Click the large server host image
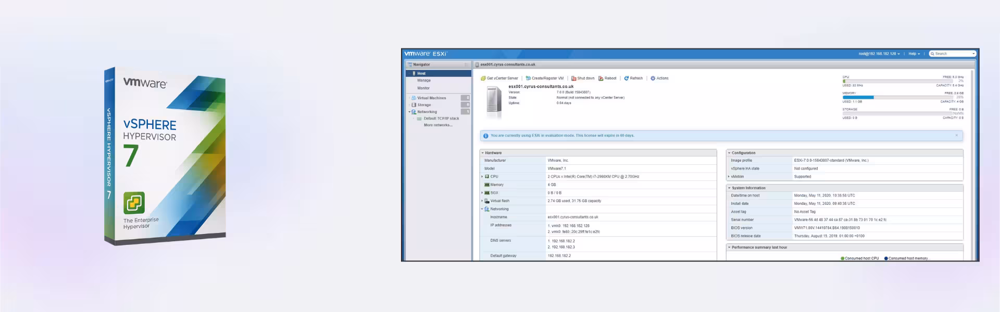Image resolution: width=1000 pixels, height=312 pixels. [x=493, y=99]
